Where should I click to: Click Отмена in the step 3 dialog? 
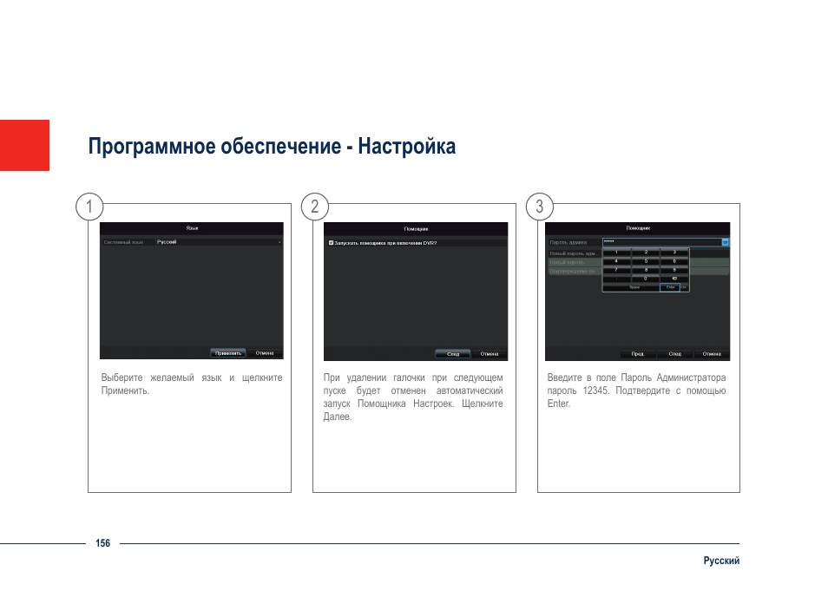[712, 354]
